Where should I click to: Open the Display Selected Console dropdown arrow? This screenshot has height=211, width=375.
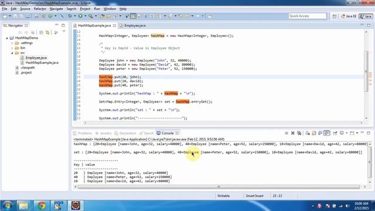(x=346, y=133)
